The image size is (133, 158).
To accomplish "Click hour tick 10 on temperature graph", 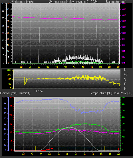I will (x=58, y=154).
